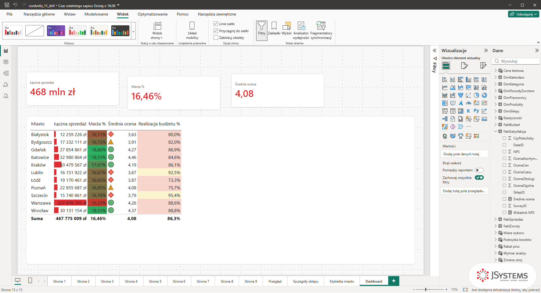This screenshot has width=541, height=293.
Task: Switch to Table view in left sidebar
Action: tap(6, 62)
